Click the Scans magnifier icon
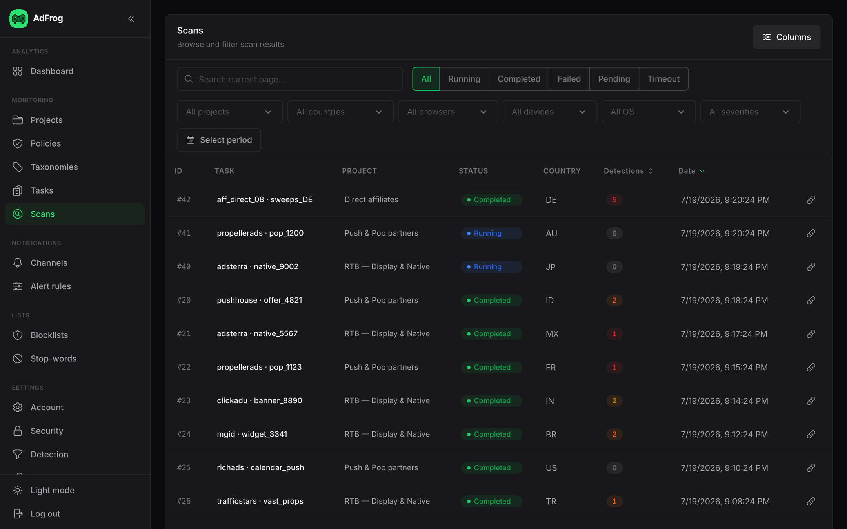The height and width of the screenshot is (529, 847). (x=18, y=214)
